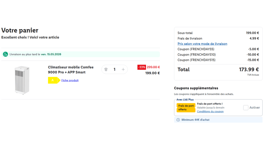Click the Coupons supplémentaires heading
264x148 pixels.
[x=196, y=88]
